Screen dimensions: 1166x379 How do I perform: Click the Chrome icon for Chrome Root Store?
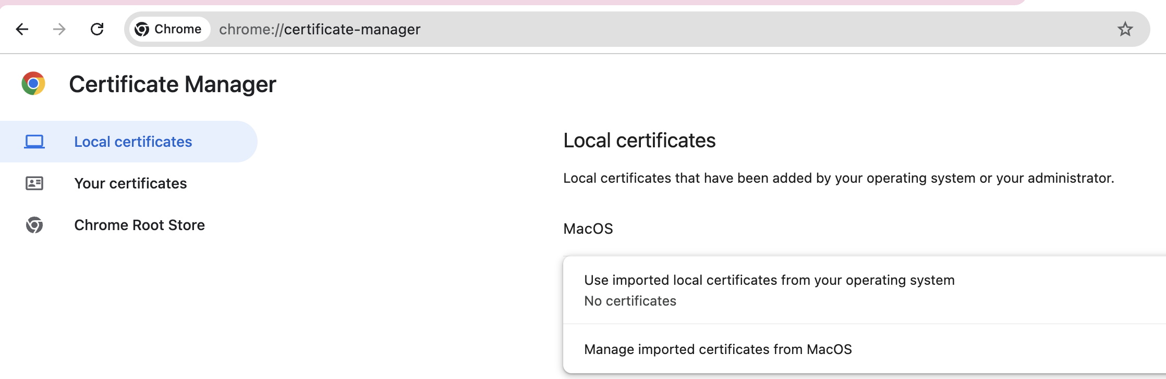(34, 225)
